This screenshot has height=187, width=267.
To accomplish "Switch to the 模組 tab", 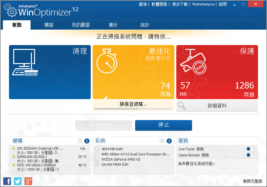I will (49, 25).
